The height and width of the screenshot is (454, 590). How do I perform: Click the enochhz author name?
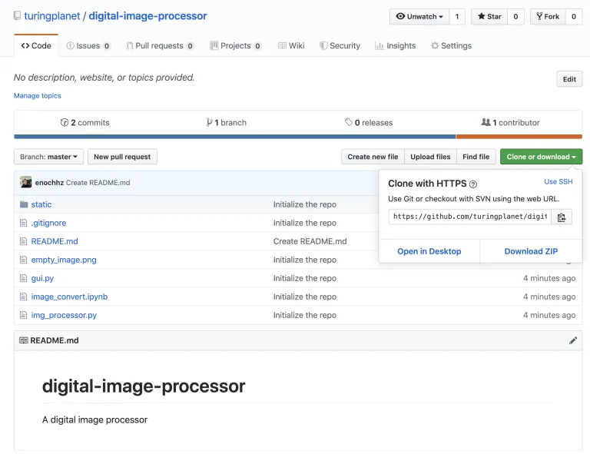coord(49,182)
